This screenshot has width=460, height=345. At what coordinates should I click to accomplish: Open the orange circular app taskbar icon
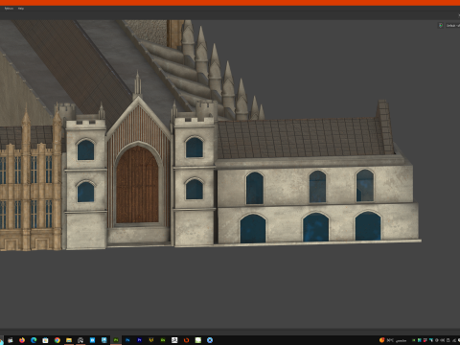click(x=186, y=340)
